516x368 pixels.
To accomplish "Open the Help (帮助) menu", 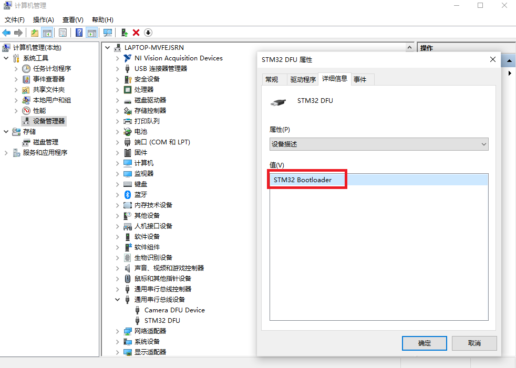I will (x=102, y=20).
